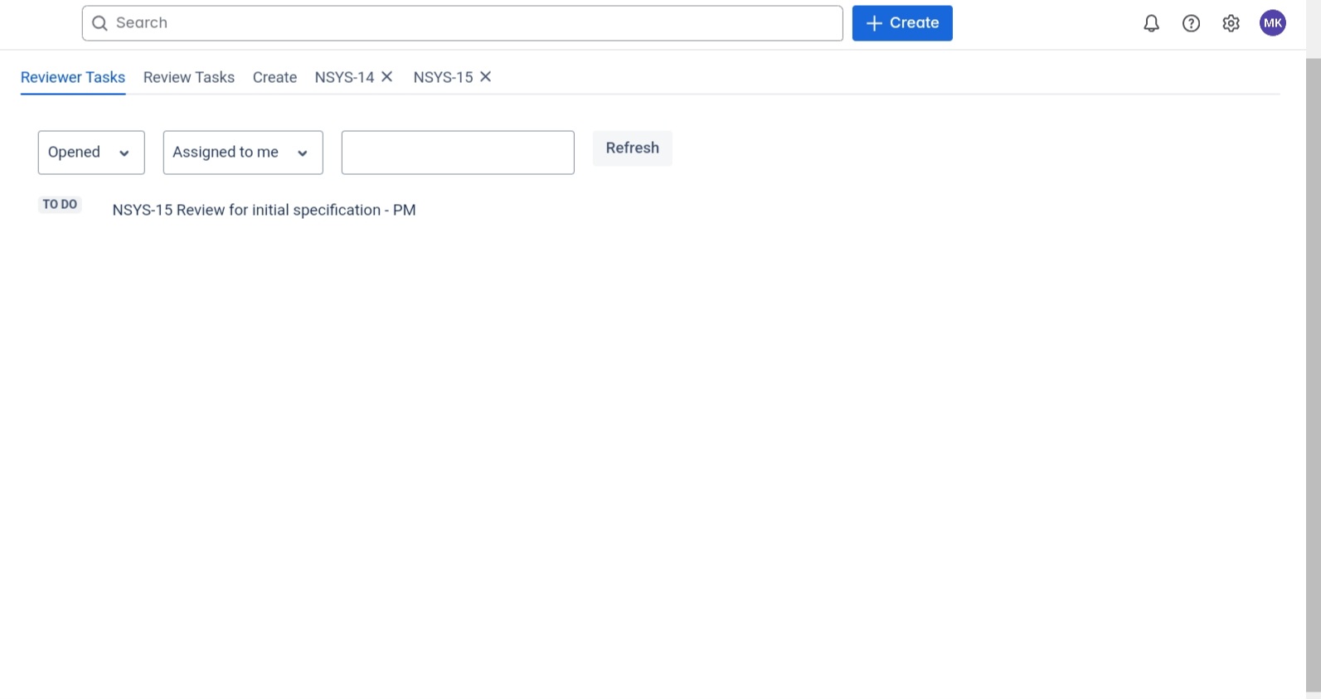Expand the Assigned to me dropdown
The width and height of the screenshot is (1321, 699).
[243, 153]
